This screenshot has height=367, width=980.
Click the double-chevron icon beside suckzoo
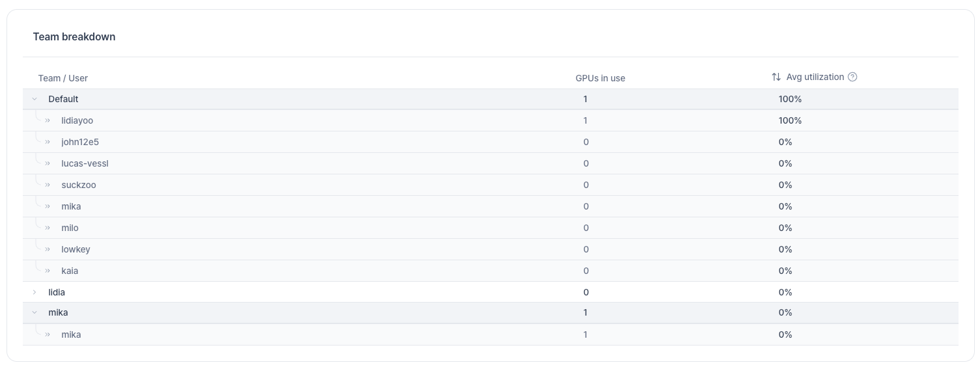click(48, 185)
